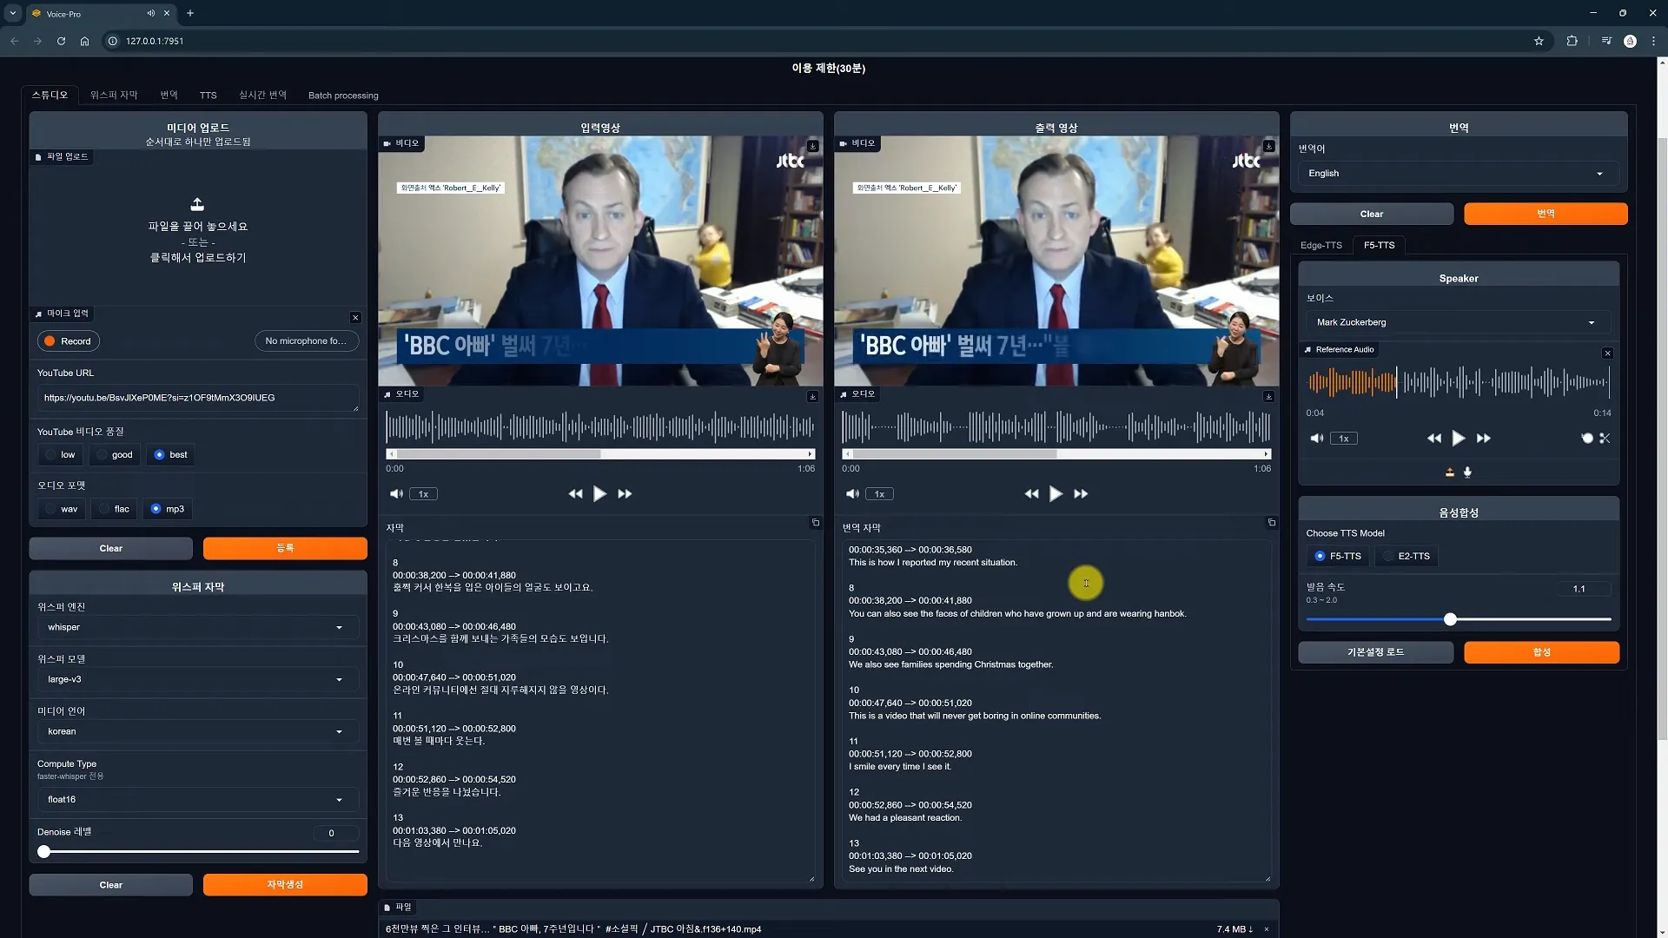
Task: Click the Record button under 마이크 입력
Action: [67, 340]
